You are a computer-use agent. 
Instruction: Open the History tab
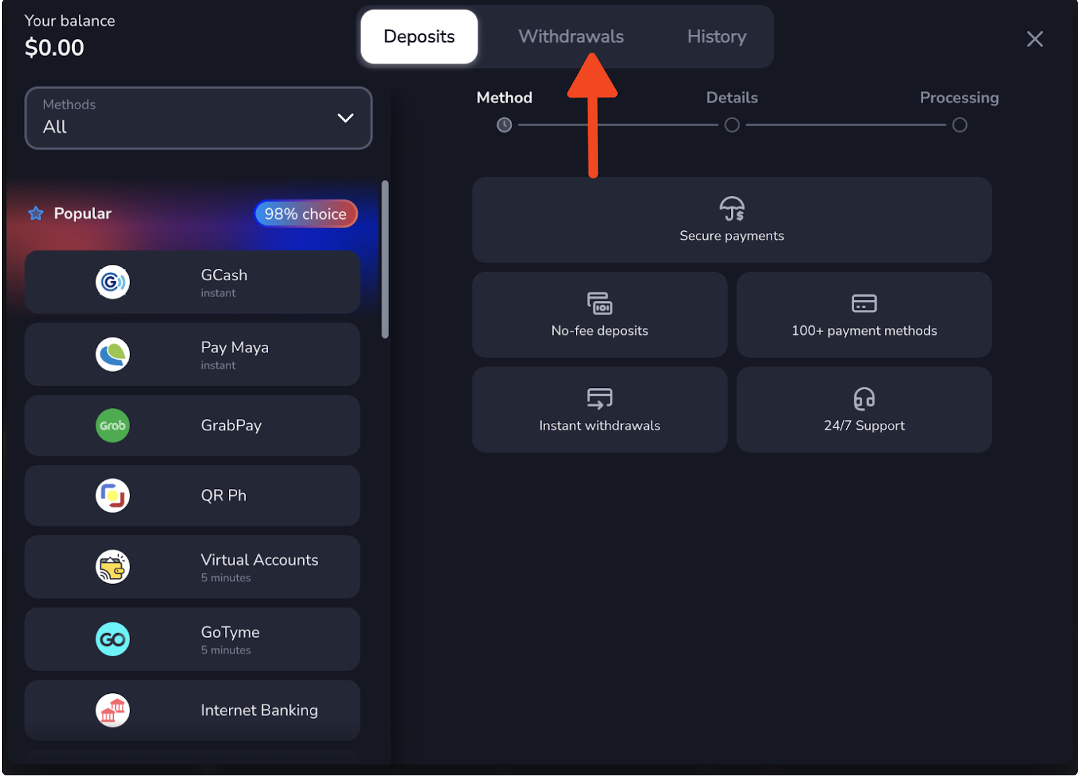tap(716, 36)
